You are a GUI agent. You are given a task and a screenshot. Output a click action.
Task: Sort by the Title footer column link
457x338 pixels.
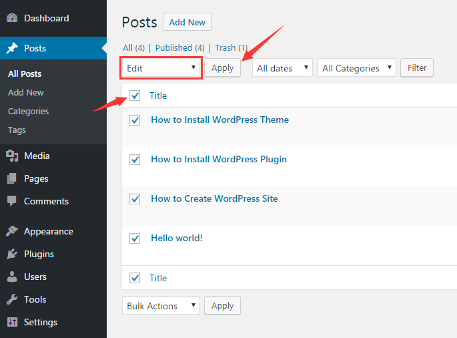click(x=158, y=278)
